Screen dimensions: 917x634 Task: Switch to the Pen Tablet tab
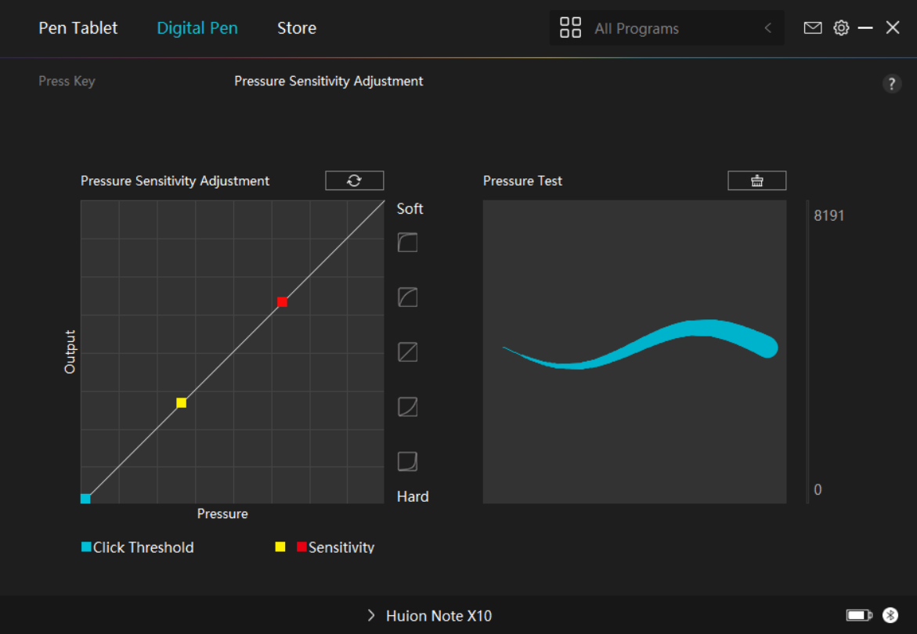coord(78,28)
